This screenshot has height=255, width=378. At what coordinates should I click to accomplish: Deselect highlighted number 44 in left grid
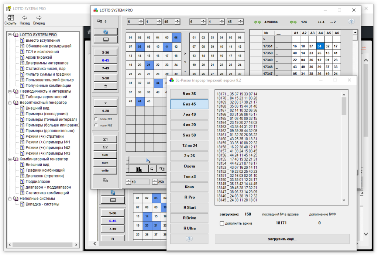click(140, 101)
